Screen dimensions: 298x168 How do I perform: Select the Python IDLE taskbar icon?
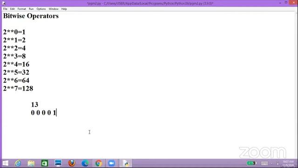click(x=126, y=163)
